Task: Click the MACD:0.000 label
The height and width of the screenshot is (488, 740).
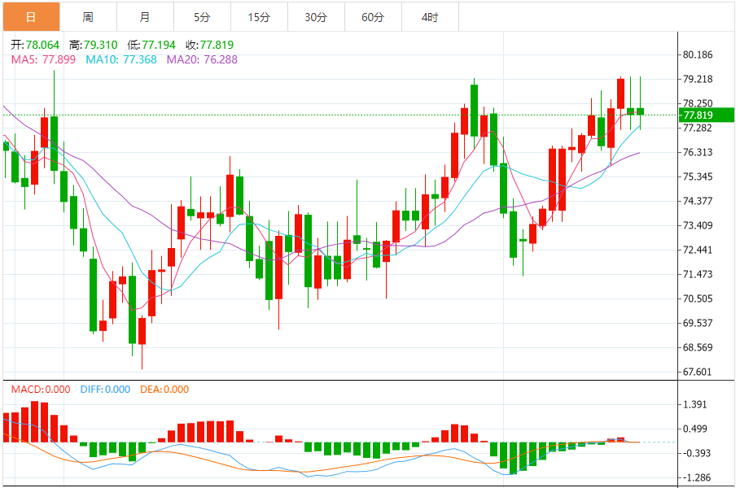Action: [41, 390]
